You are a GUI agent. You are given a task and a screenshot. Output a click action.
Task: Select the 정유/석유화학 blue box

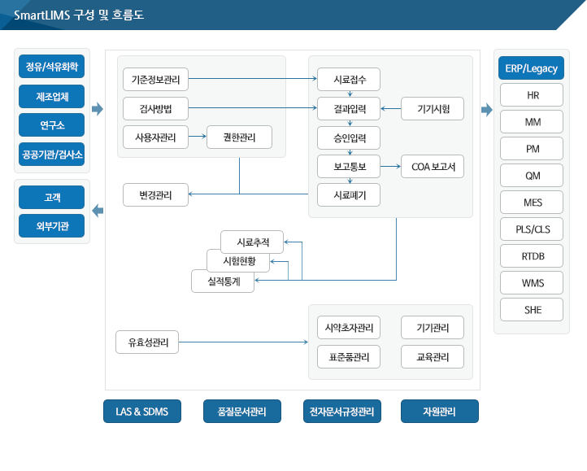51,67
